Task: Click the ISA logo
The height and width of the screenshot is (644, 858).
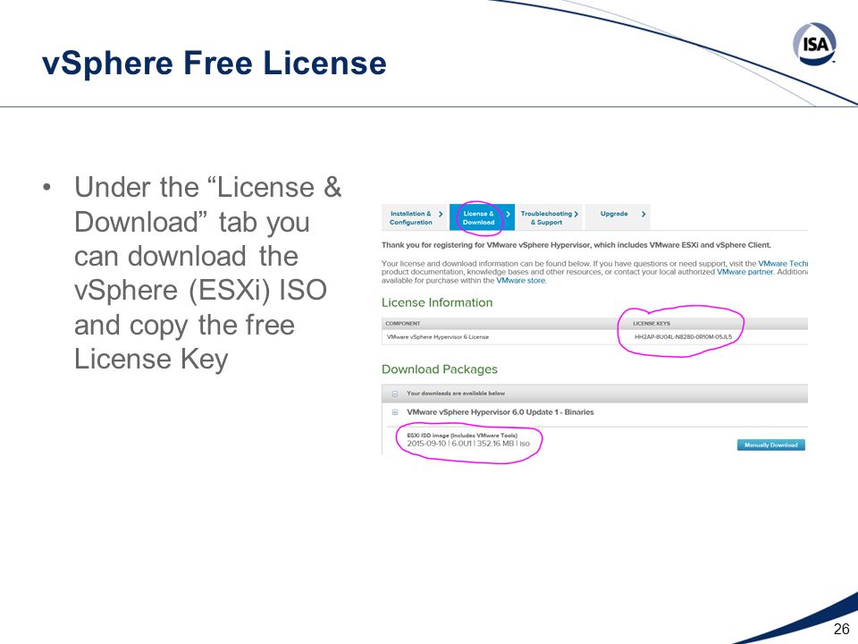Action: point(814,44)
